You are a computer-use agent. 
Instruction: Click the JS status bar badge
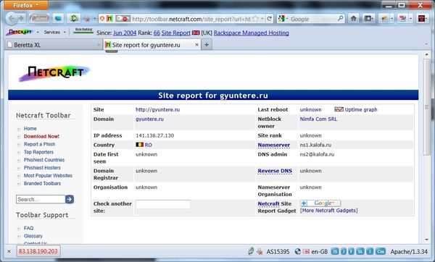pyautogui.click(x=335, y=251)
